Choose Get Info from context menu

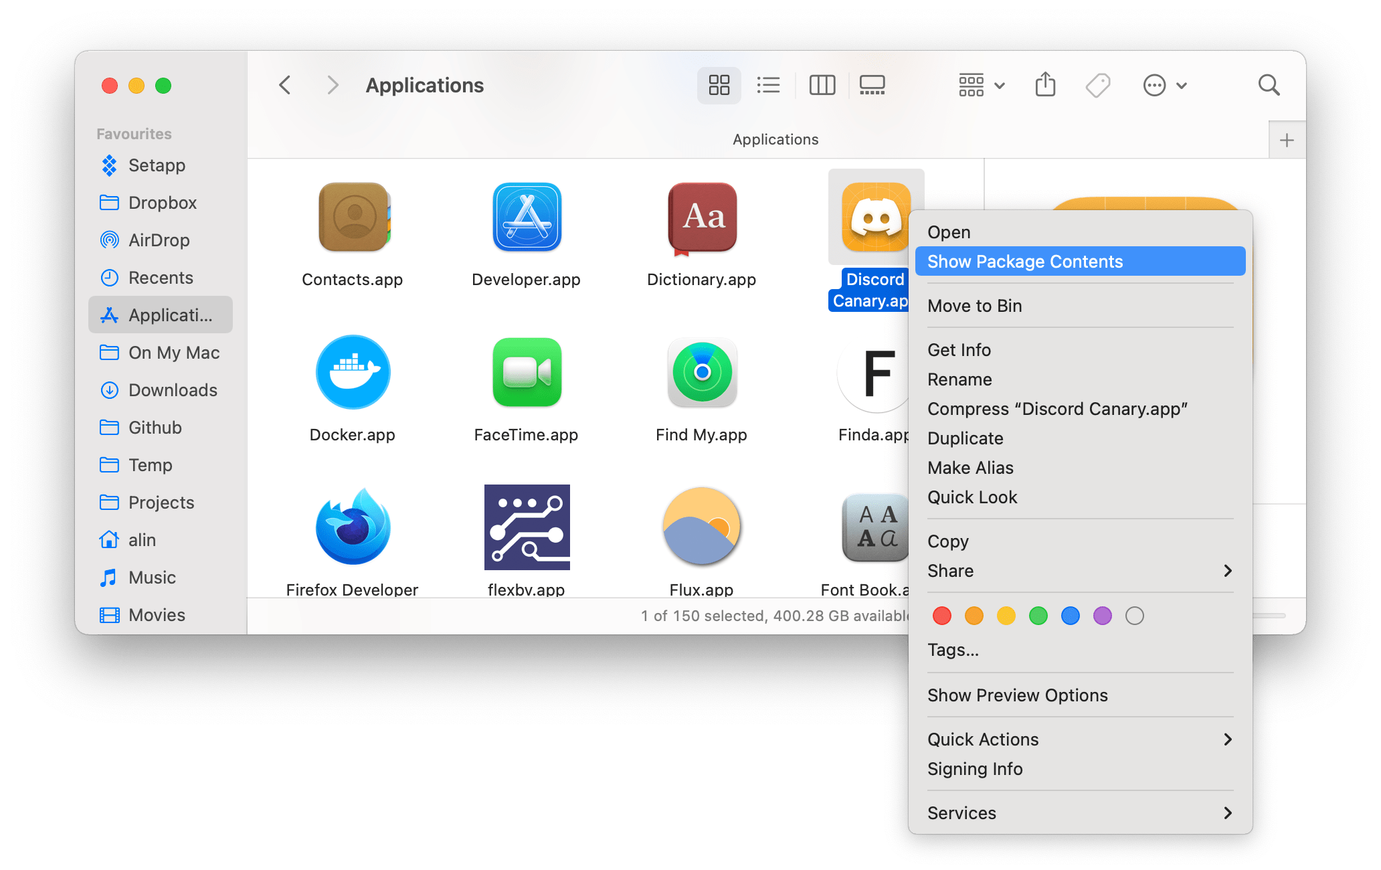[x=1080, y=350]
